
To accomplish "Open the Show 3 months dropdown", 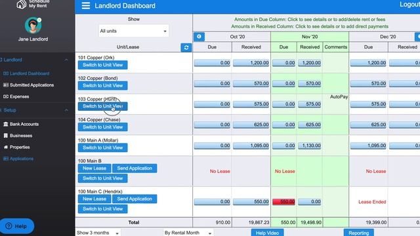I will click(x=98, y=233).
